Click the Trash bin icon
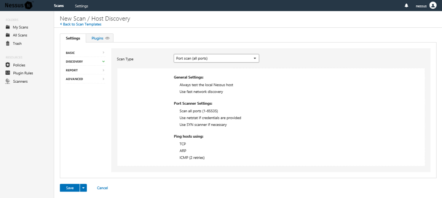The height and width of the screenshot is (198, 442). (x=8, y=44)
